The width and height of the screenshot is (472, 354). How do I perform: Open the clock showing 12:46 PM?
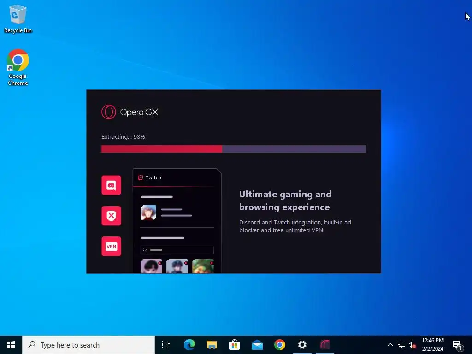pos(432,345)
